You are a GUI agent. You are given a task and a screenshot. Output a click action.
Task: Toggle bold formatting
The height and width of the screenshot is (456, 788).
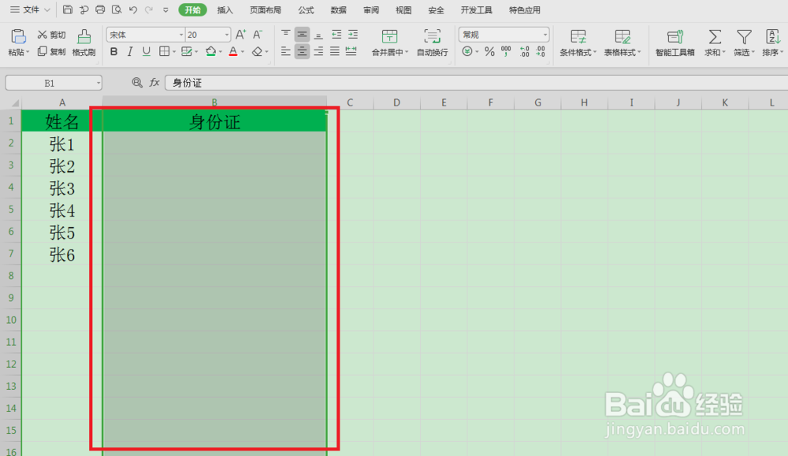pyautogui.click(x=114, y=51)
